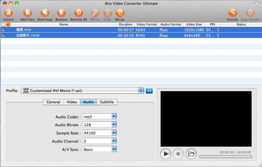Click the duration 00:30:56
Image resolution: width=262 pixels, height=167 pixels.
pyautogui.click(x=126, y=35)
